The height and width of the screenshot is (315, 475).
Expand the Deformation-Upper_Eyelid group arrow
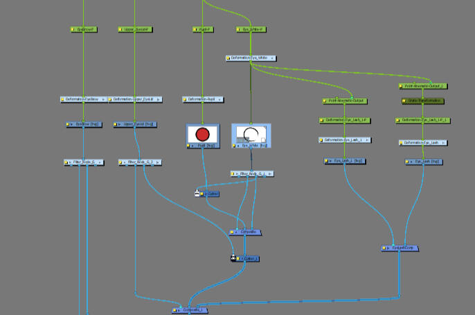pyautogui.click(x=160, y=99)
